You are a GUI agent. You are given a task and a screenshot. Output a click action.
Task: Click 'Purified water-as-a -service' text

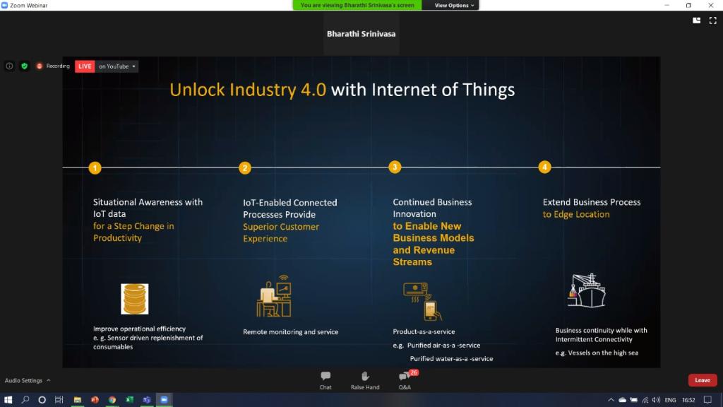[451, 358]
